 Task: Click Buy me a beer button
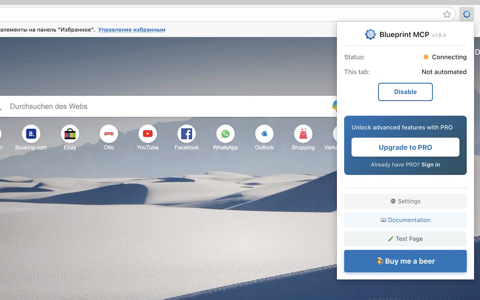(405, 261)
